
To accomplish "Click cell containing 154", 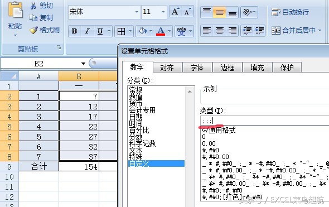I will [x=79, y=167].
